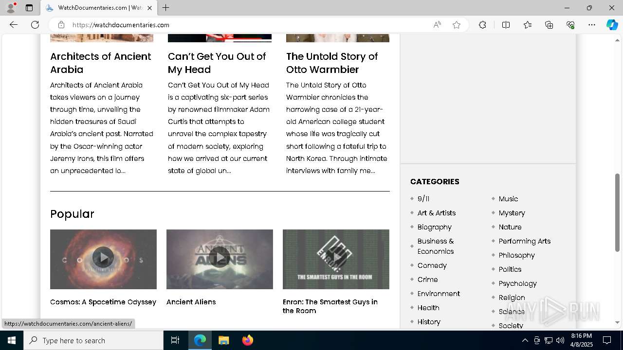The width and height of the screenshot is (623, 350).
Task: Play the Enron Smartest Guys thumbnail
Action: (x=336, y=259)
